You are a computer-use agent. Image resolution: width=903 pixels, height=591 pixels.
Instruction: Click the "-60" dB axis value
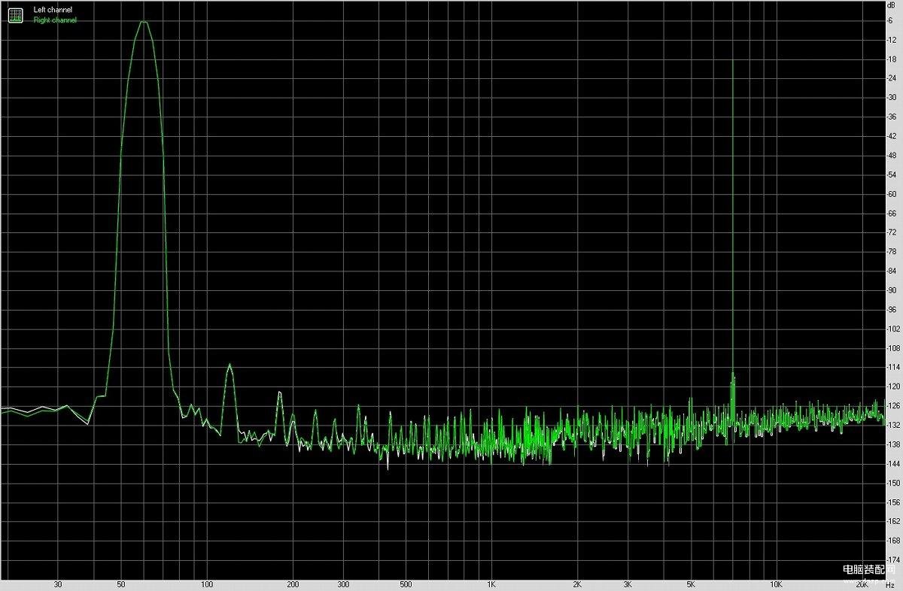892,194
